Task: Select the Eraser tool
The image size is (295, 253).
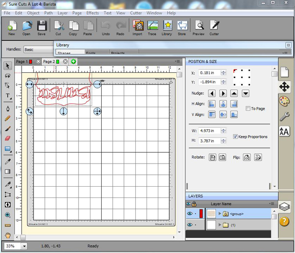Action: (8, 139)
